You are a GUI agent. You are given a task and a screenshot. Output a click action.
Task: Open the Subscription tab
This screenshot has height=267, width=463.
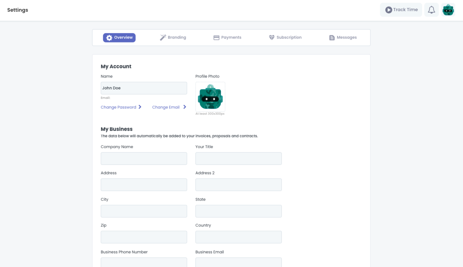click(286, 38)
